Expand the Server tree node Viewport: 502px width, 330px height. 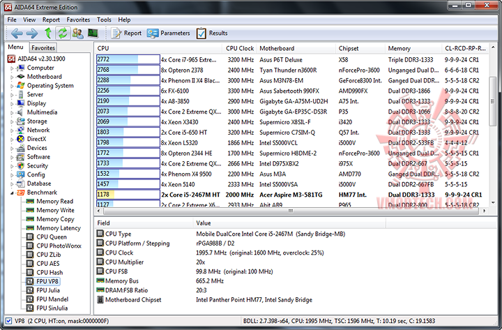[x=12, y=95]
